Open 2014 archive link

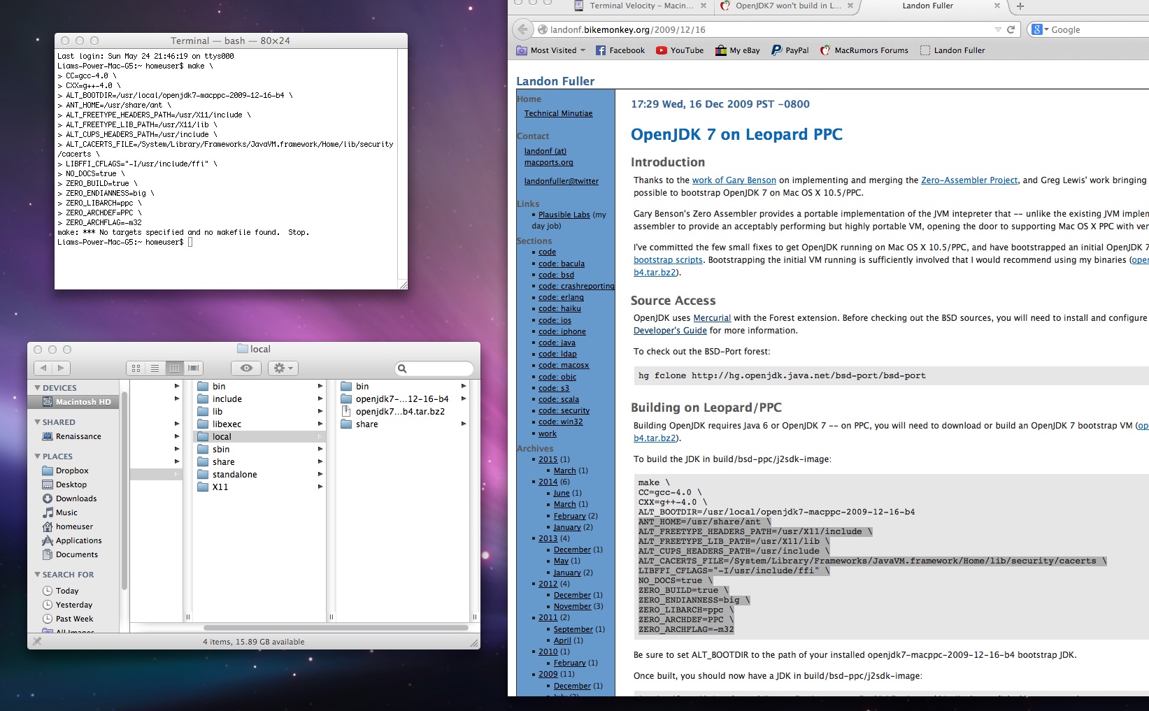pos(548,482)
